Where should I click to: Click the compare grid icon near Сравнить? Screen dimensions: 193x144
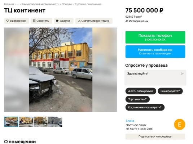coord(34,21)
